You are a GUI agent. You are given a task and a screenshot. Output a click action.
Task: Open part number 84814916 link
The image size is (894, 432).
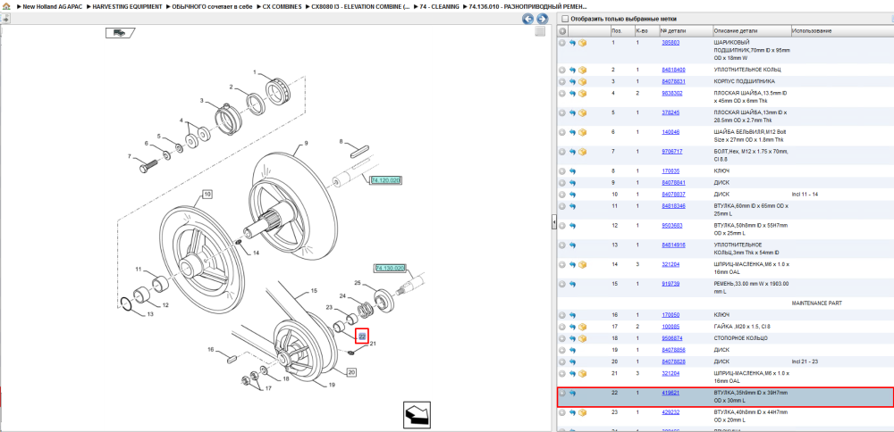[x=673, y=245]
